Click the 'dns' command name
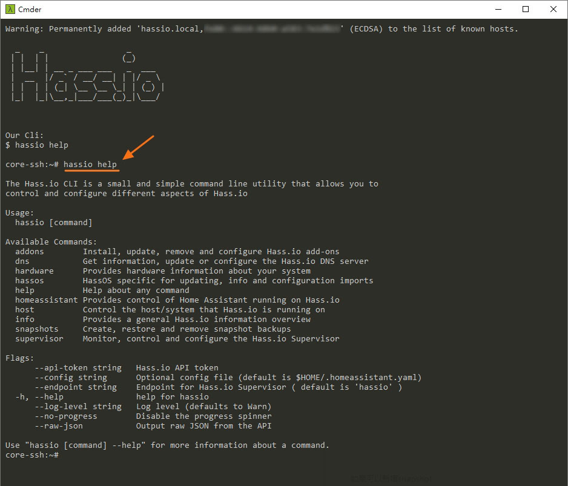This screenshot has width=568, height=486. (x=22, y=261)
